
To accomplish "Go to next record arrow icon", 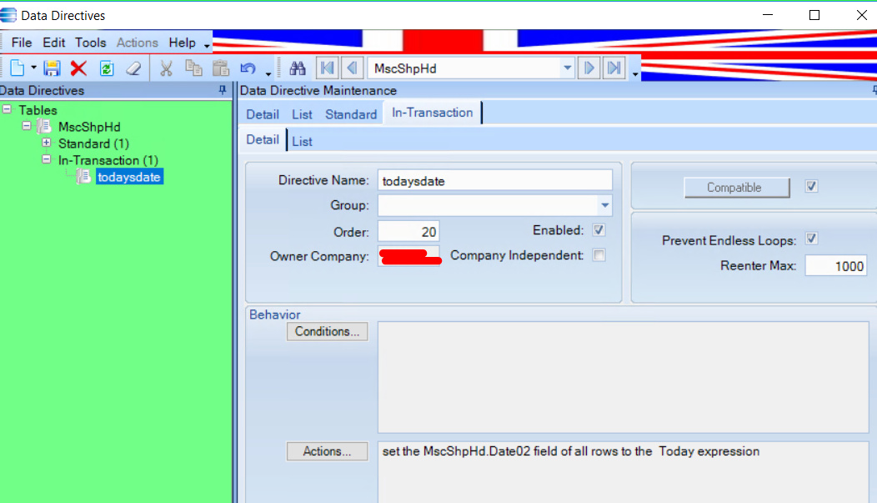I will pyautogui.click(x=589, y=68).
